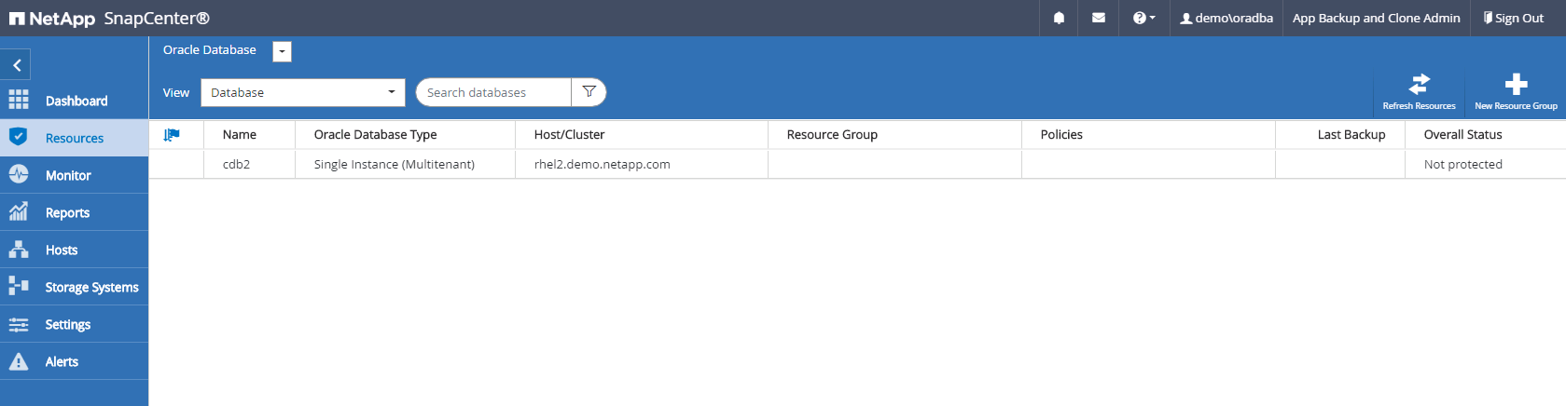The width and height of the screenshot is (1566, 406).
Task: Click the NetApp logo icon
Action: tap(17, 19)
